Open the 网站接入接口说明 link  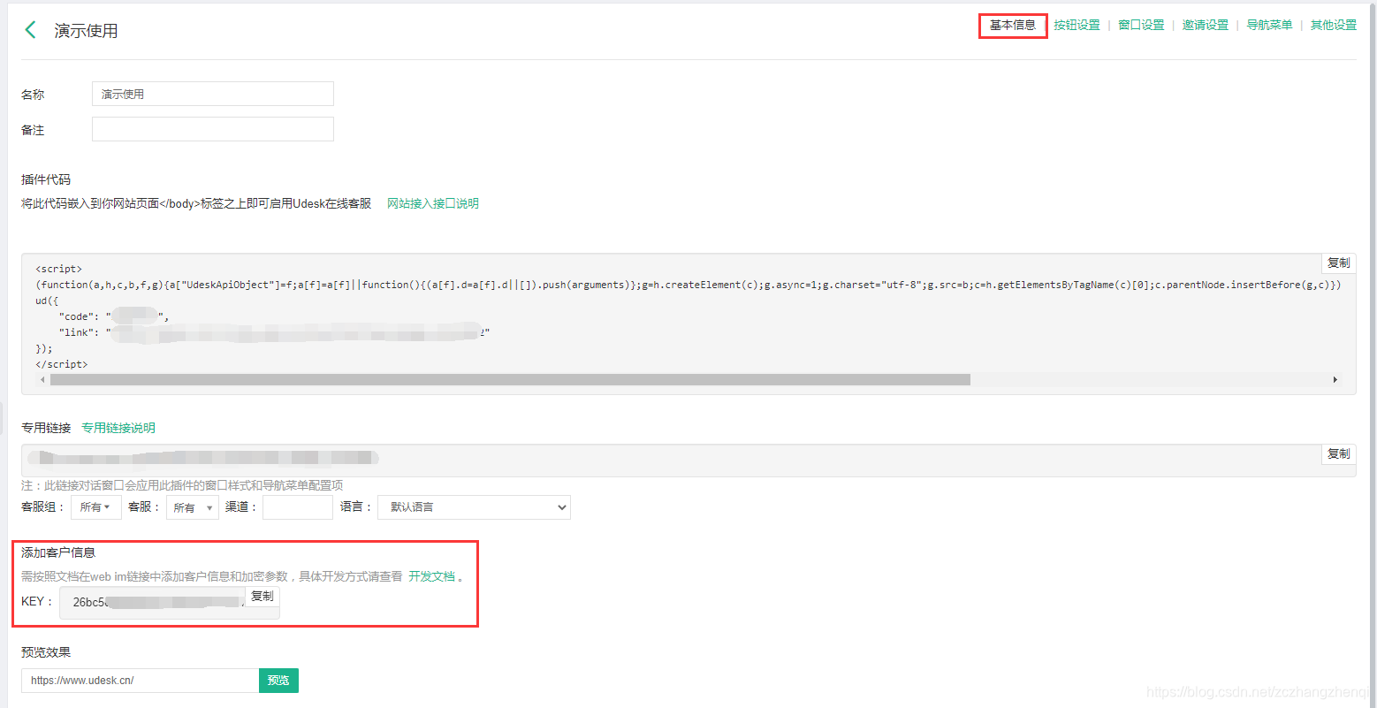click(433, 203)
